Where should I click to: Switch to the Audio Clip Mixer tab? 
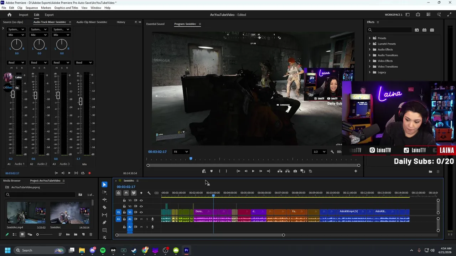pos(92,22)
